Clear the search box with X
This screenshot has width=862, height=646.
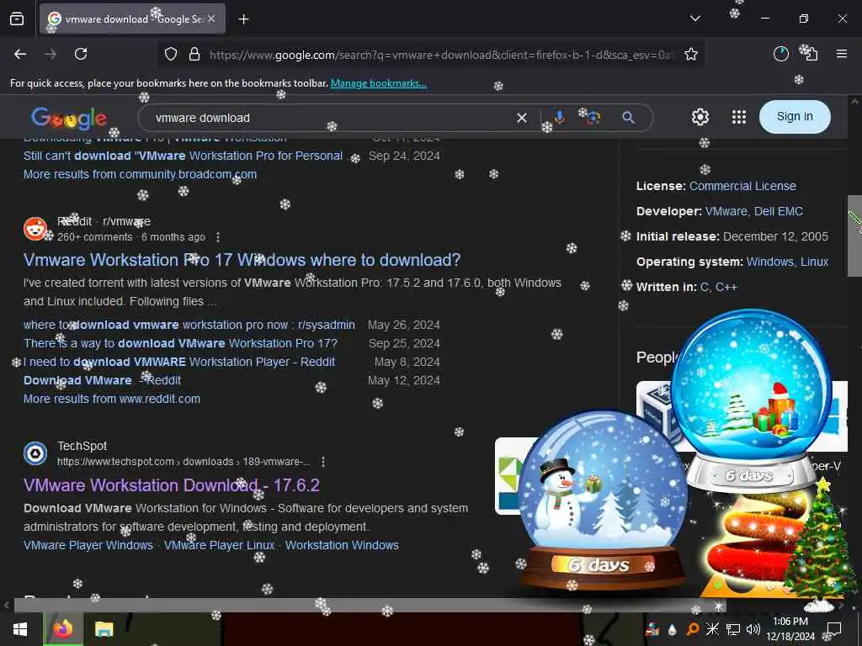pos(522,118)
